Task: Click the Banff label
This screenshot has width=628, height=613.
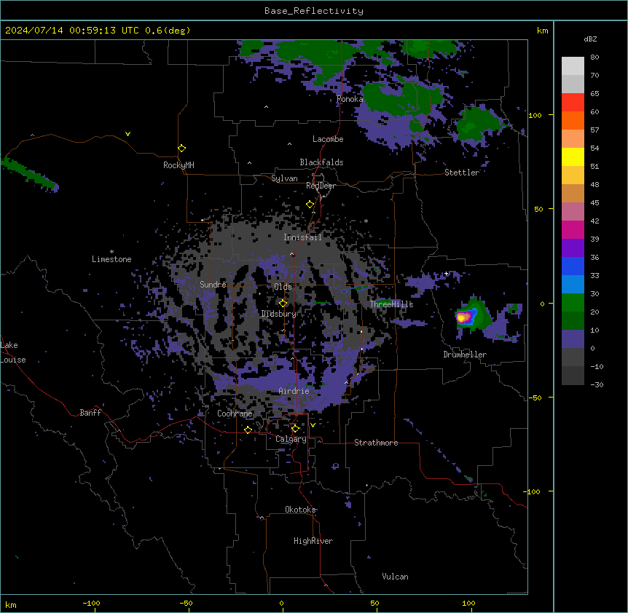Action: [90, 413]
